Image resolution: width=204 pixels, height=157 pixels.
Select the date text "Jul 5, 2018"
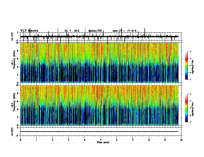(72, 31)
